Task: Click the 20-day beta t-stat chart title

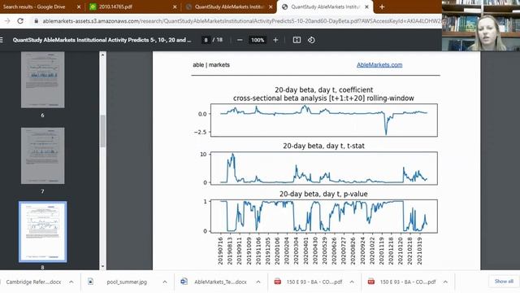Action: pos(323,146)
